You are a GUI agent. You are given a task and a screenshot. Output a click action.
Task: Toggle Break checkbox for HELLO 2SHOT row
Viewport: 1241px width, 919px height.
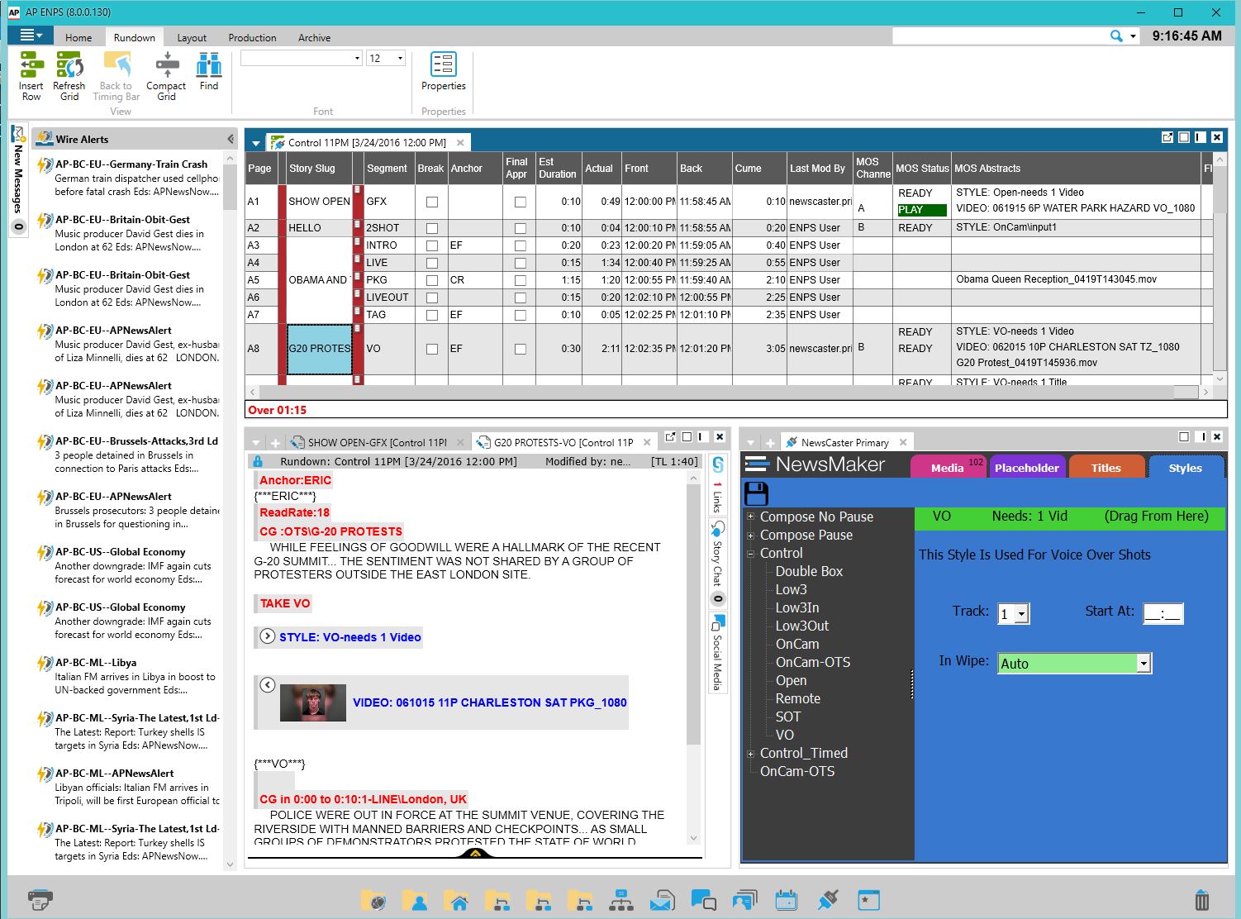point(431,228)
